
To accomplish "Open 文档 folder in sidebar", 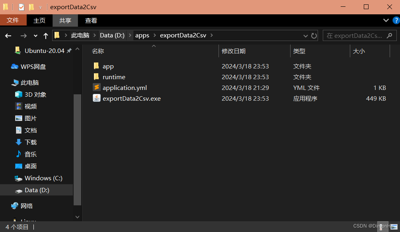I will 31,130.
